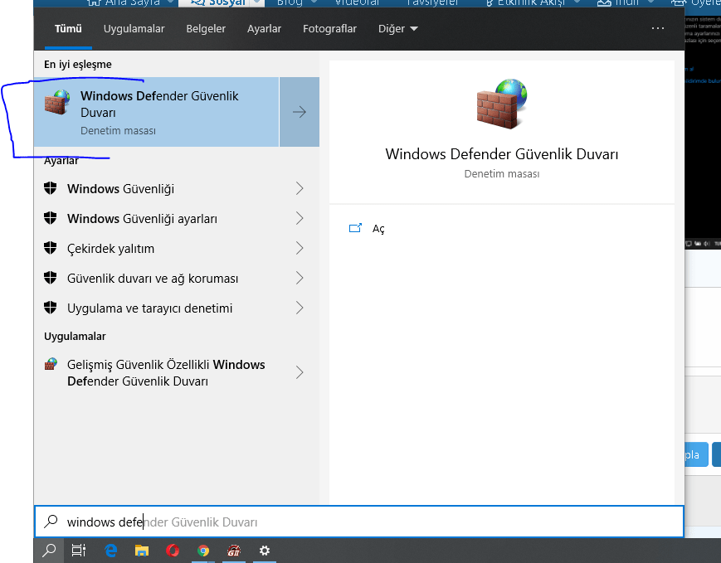Screen dimensions: 721x563
Task: Open the Diğer dropdown menu
Action: 397,28
